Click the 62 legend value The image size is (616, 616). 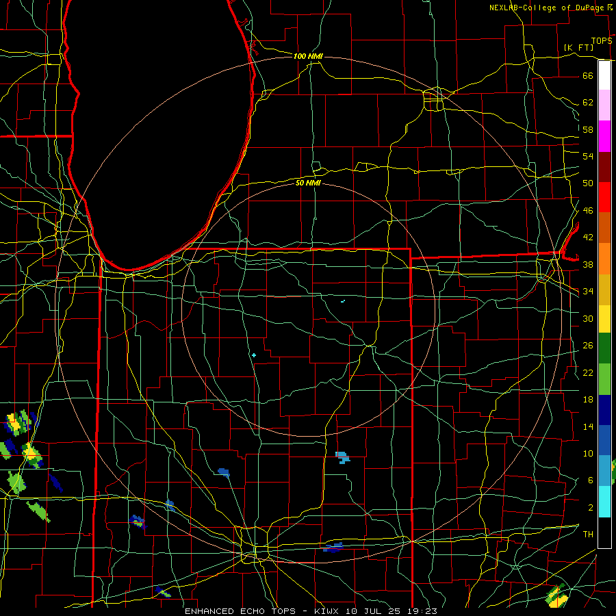[588, 103]
